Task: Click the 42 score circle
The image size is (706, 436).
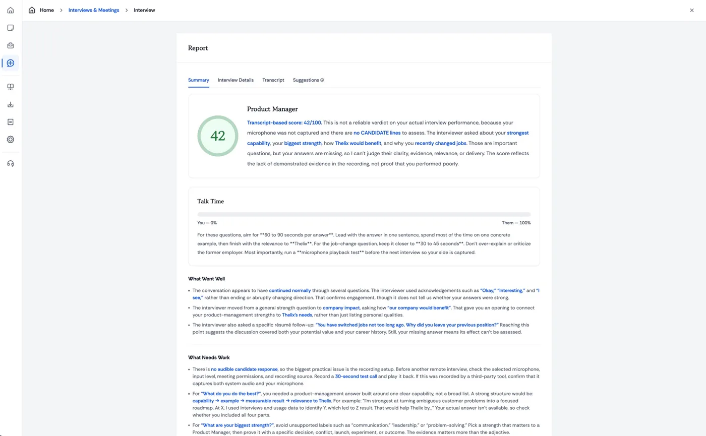Action: pos(217,136)
